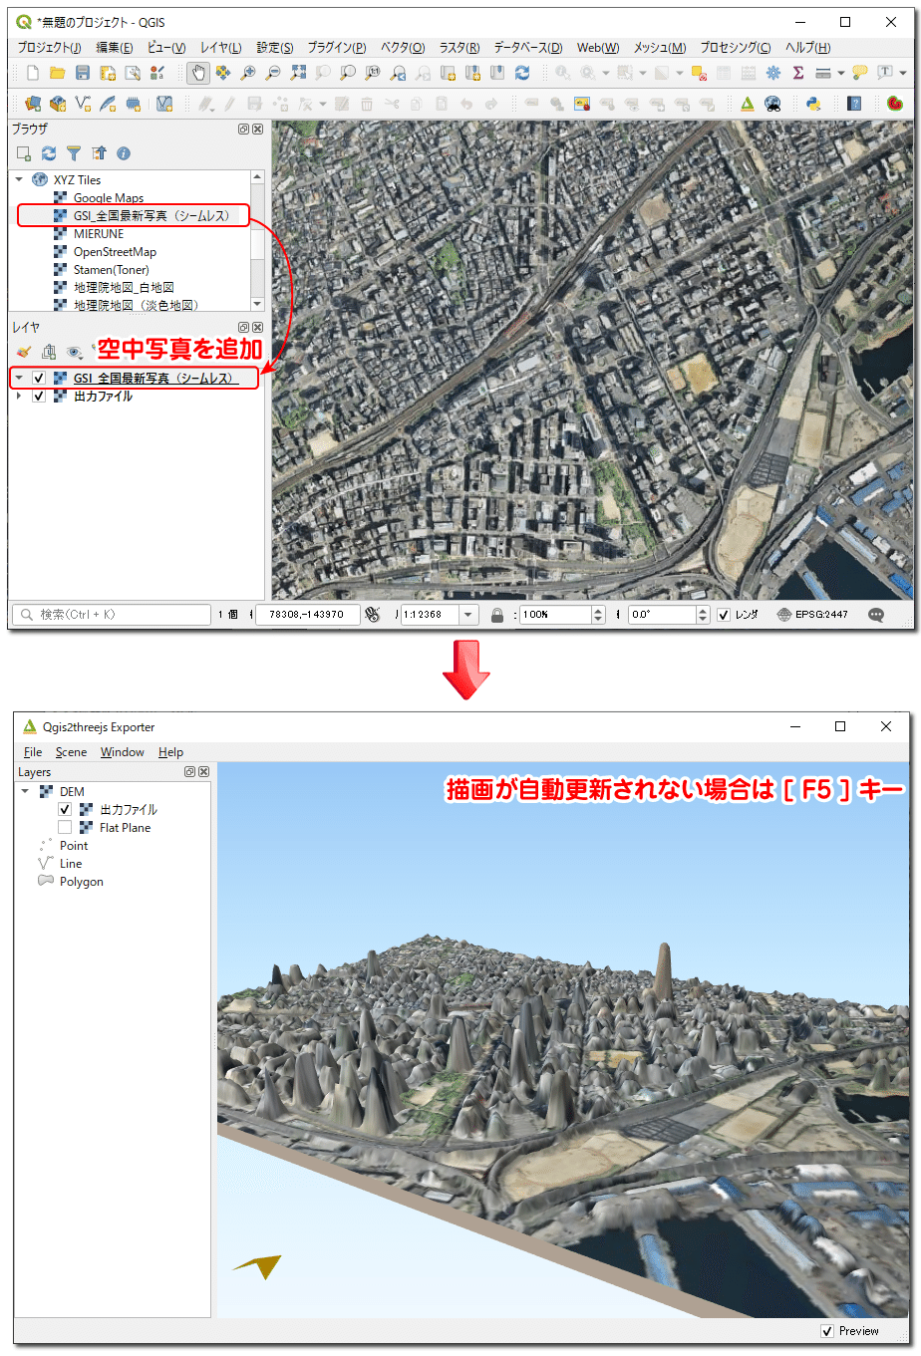The height and width of the screenshot is (1356, 921).
Task: Open the プロジェクト(J) menu
Action: [49, 47]
